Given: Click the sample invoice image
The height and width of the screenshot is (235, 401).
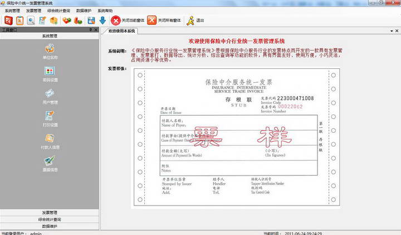Looking at the screenshot, I should pyautogui.click(x=237, y=137).
